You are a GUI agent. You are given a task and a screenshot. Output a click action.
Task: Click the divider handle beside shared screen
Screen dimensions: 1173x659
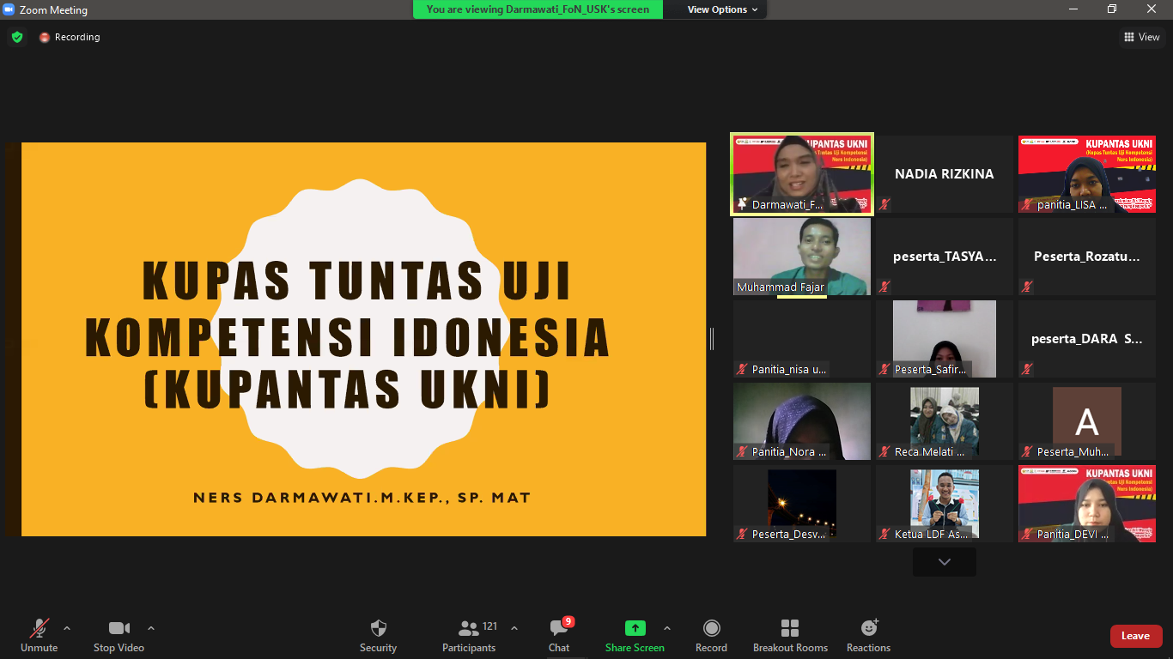pyautogui.click(x=712, y=339)
